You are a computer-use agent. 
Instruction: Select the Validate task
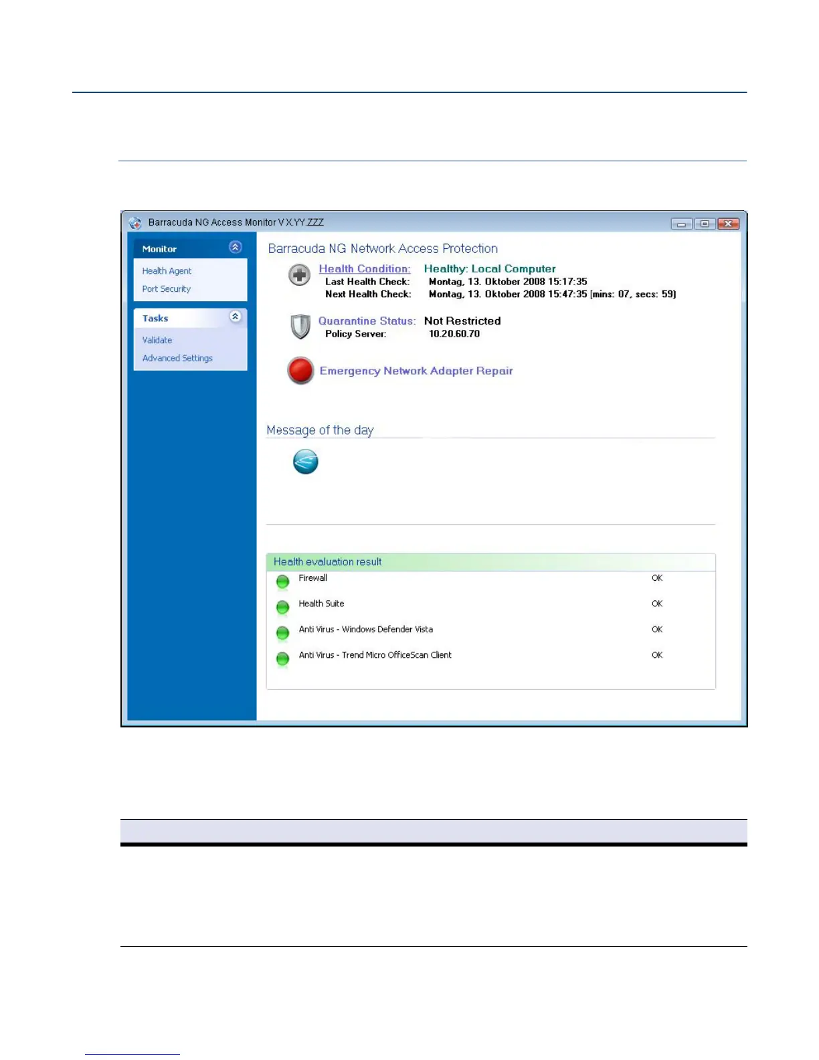pyautogui.click(x=157, y=340)
